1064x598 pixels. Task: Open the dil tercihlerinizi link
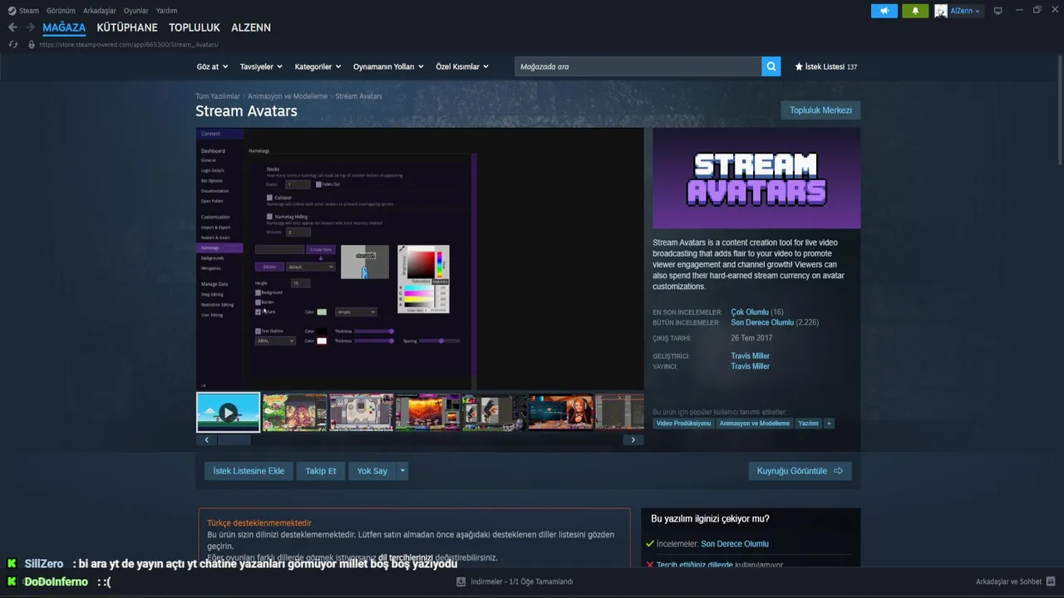[x=406, y=557]
